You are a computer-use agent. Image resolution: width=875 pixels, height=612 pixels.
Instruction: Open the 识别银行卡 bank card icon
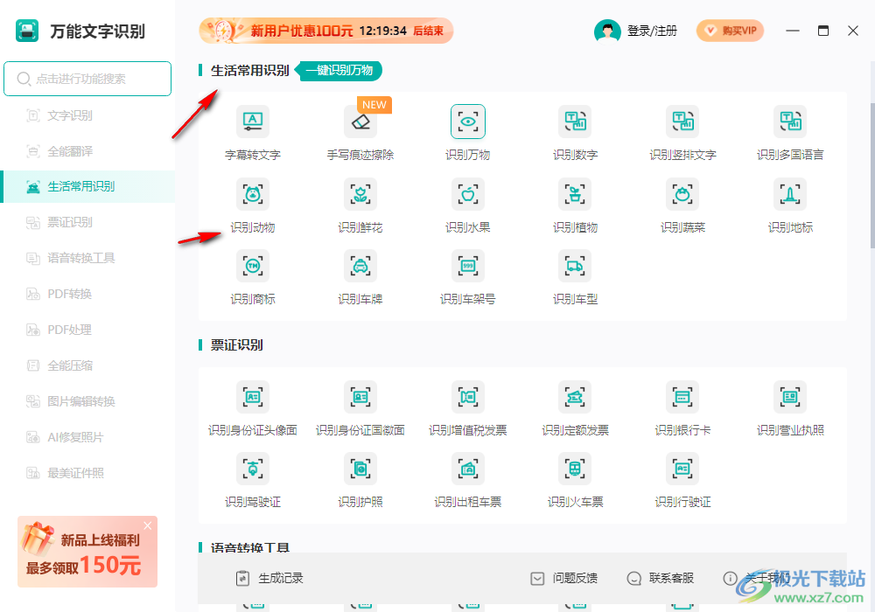pyautogui.click(x=682, y=397)
